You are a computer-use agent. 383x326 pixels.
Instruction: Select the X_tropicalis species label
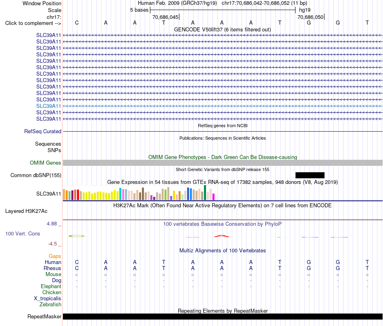click(48, 299)
